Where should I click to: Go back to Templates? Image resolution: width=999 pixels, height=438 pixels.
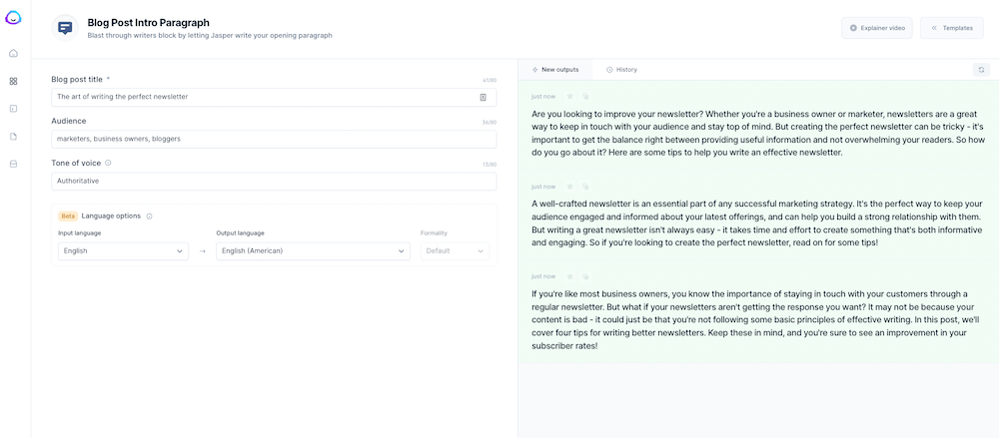(951, 28)
